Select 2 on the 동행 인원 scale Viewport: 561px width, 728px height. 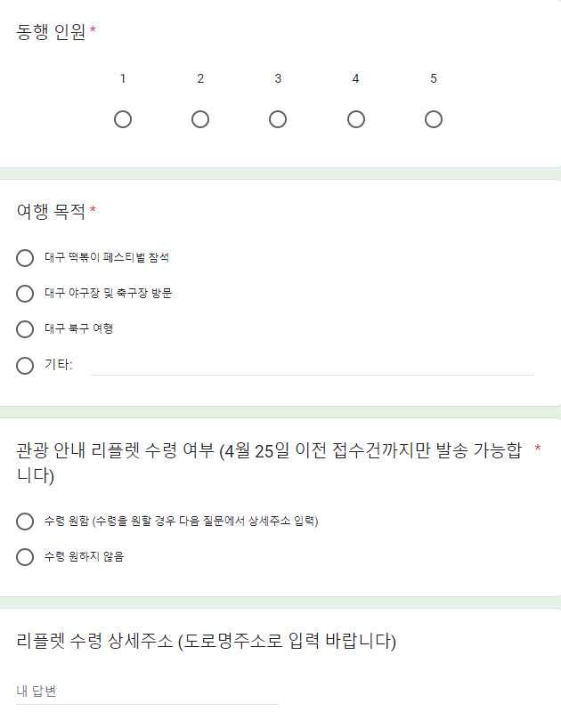tap(201, 117)
